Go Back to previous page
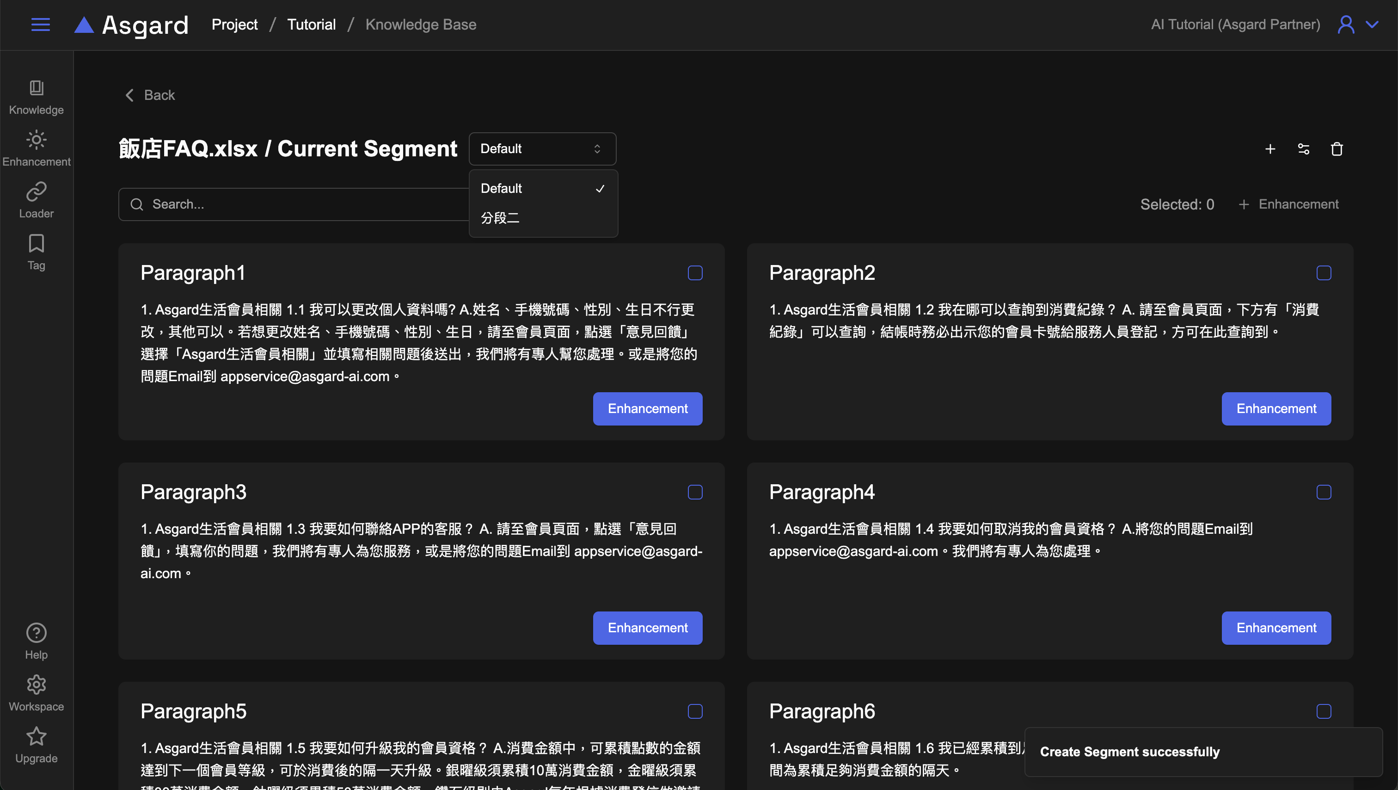1398x790 pixels. 150,96
